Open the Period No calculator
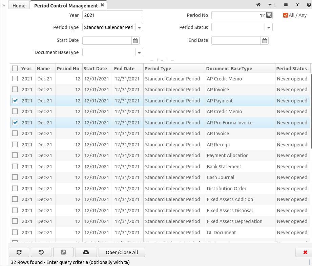 269,15
